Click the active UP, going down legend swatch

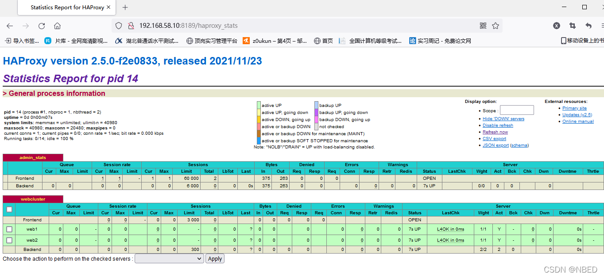click(259, 112)
